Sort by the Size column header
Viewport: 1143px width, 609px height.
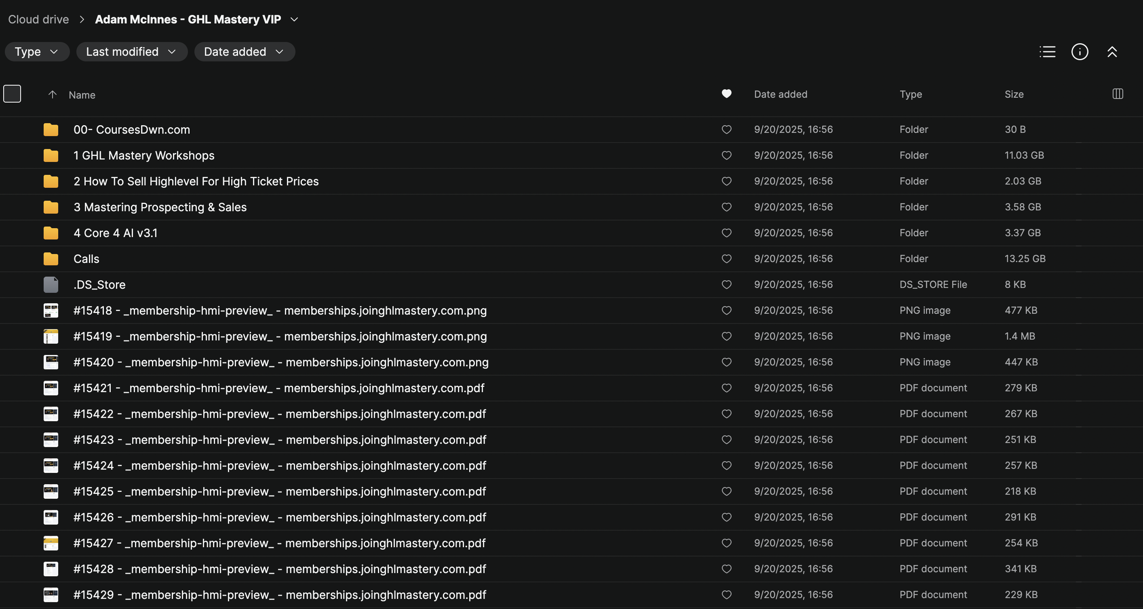pyautogui.click(x=1014, y=94)
